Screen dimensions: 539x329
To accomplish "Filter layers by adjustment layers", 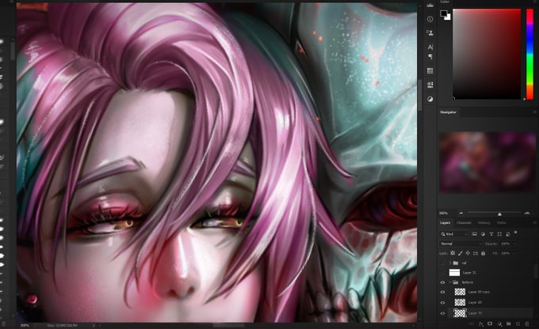I will pyautogui.click(x=483, y=234).
